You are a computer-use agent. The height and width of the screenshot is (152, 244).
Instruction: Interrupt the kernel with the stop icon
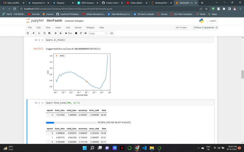point(76,33)
